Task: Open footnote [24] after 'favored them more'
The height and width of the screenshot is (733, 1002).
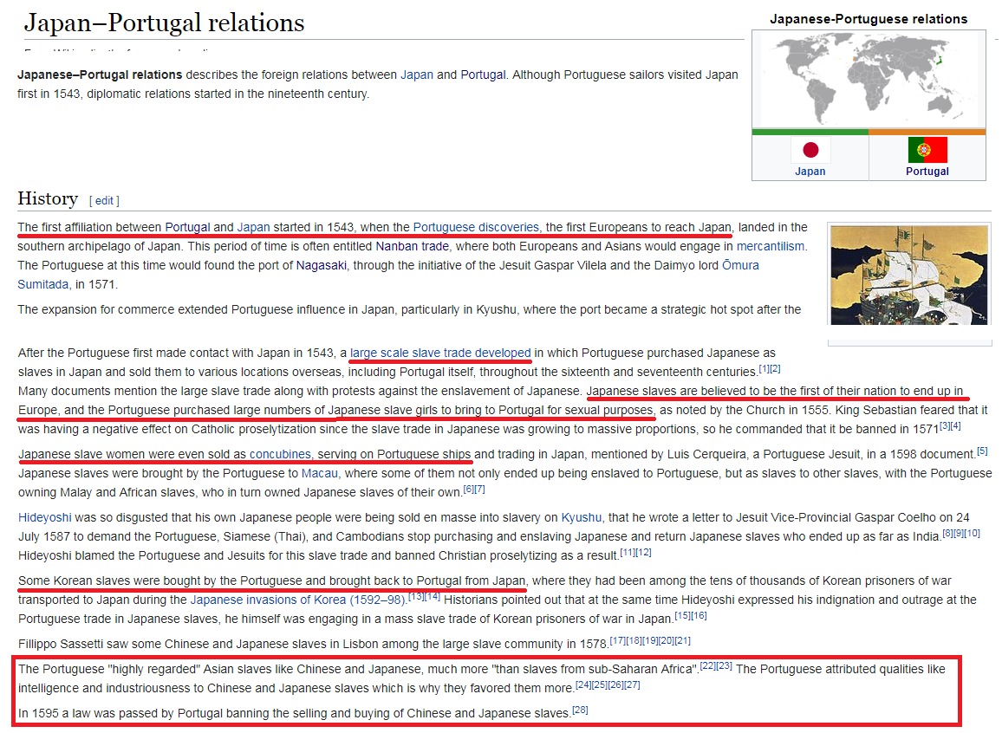Action: coord(582,685)
